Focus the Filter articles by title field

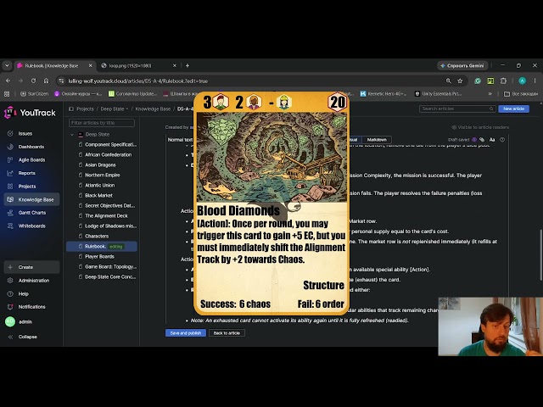coord(102,123)
